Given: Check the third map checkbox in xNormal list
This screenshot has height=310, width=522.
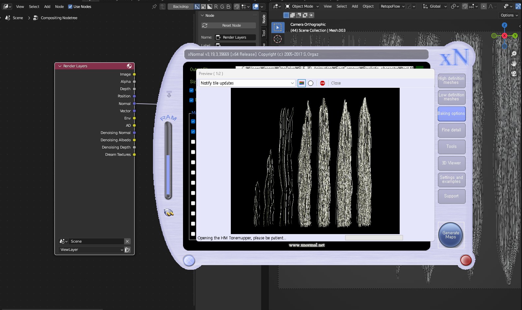Looking at the screenshot, I should (x=193, y=142).
